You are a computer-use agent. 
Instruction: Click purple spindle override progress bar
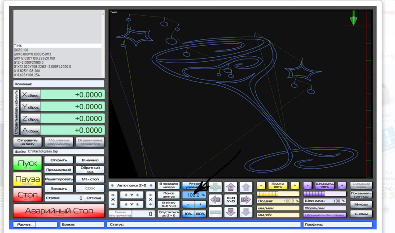coord(325,194)
